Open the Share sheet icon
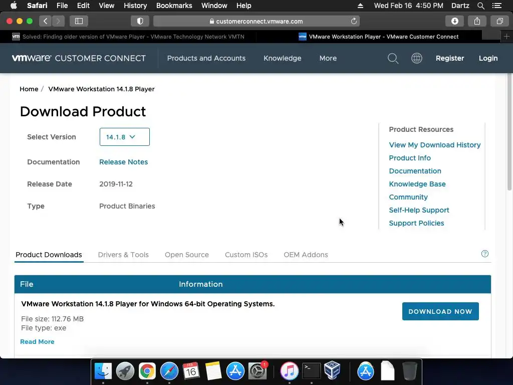This screenshot has width=513, height=385. click(477, 21)
